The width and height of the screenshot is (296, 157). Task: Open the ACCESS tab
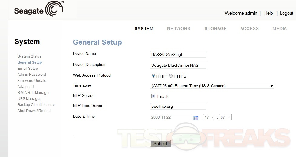[249, 29]
